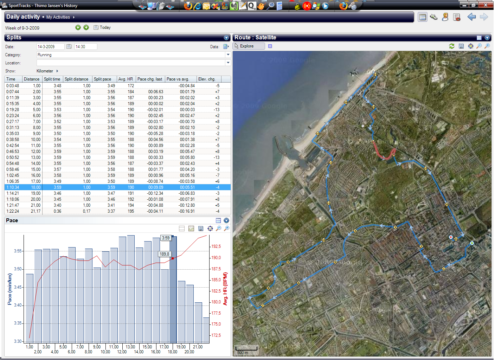
Task: Toggle the Daily Activity calendar view
Action: 423,17
